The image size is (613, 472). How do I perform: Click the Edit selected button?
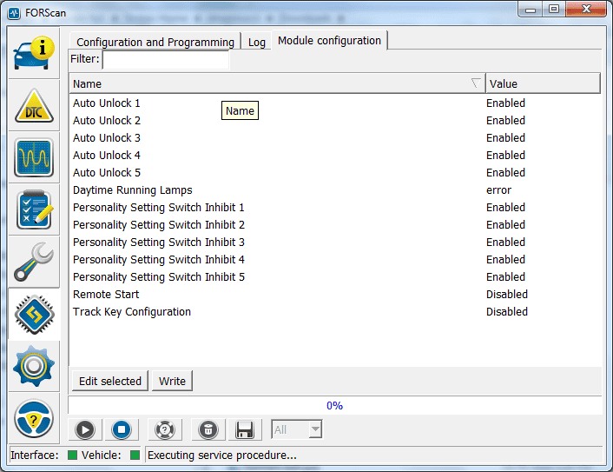pyautogui.click(x=110, y=381)
